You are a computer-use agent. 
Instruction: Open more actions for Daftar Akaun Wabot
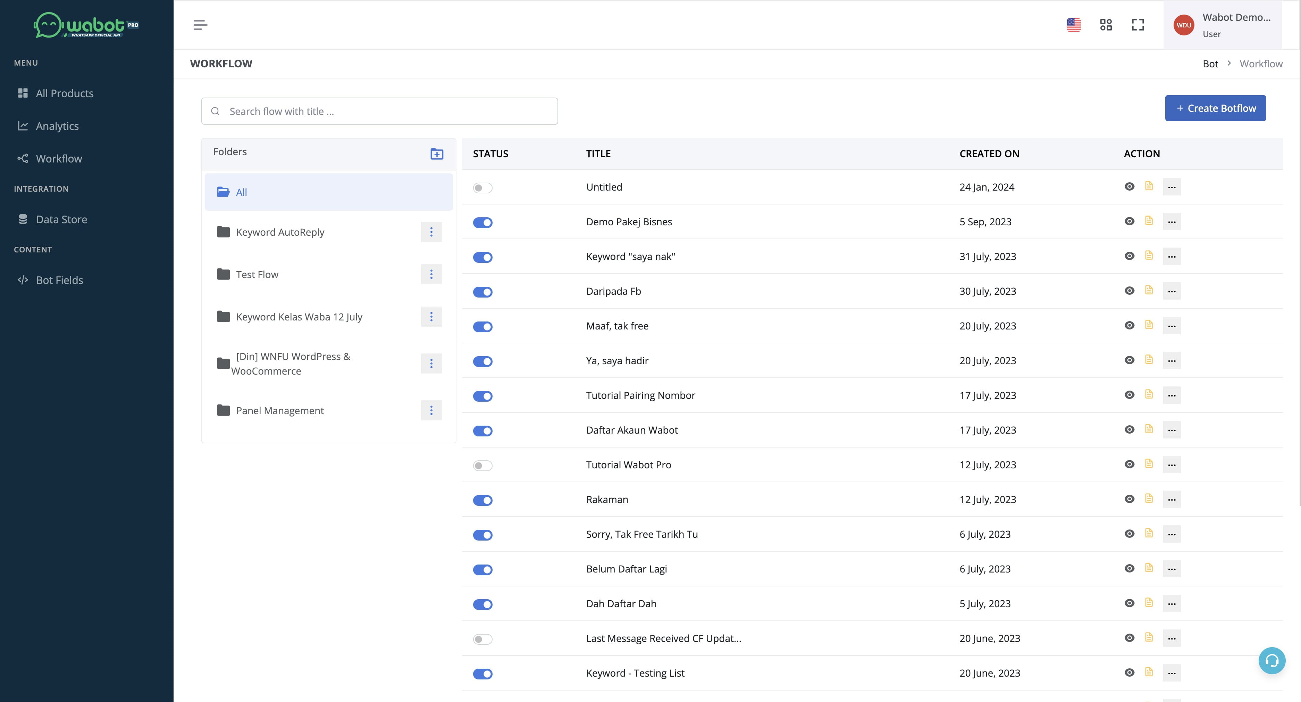(1172, 430)
